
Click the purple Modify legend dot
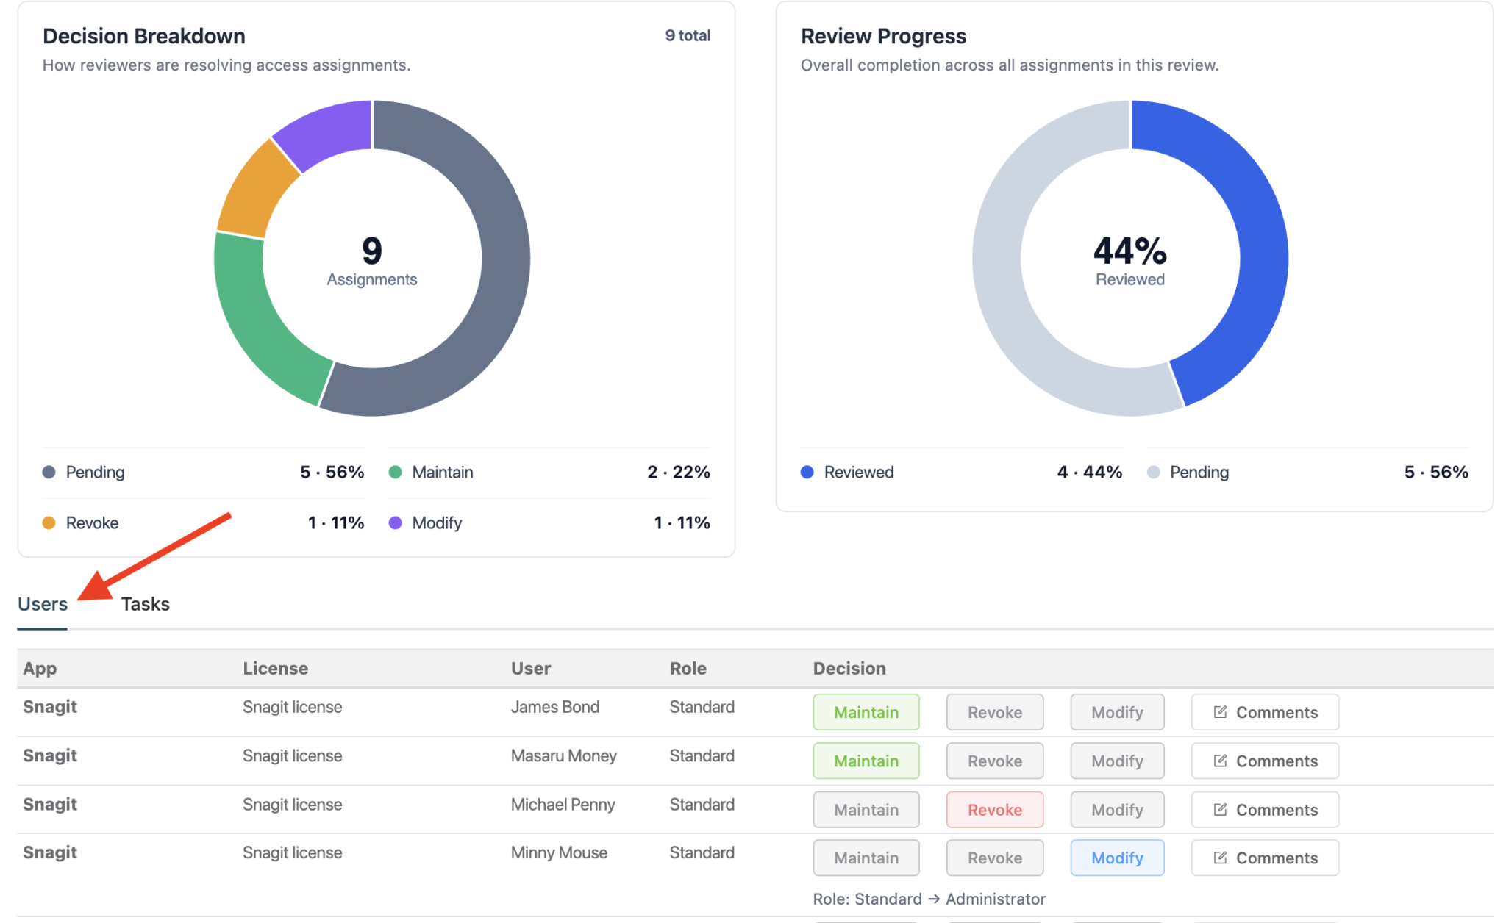tap(395, 522)
